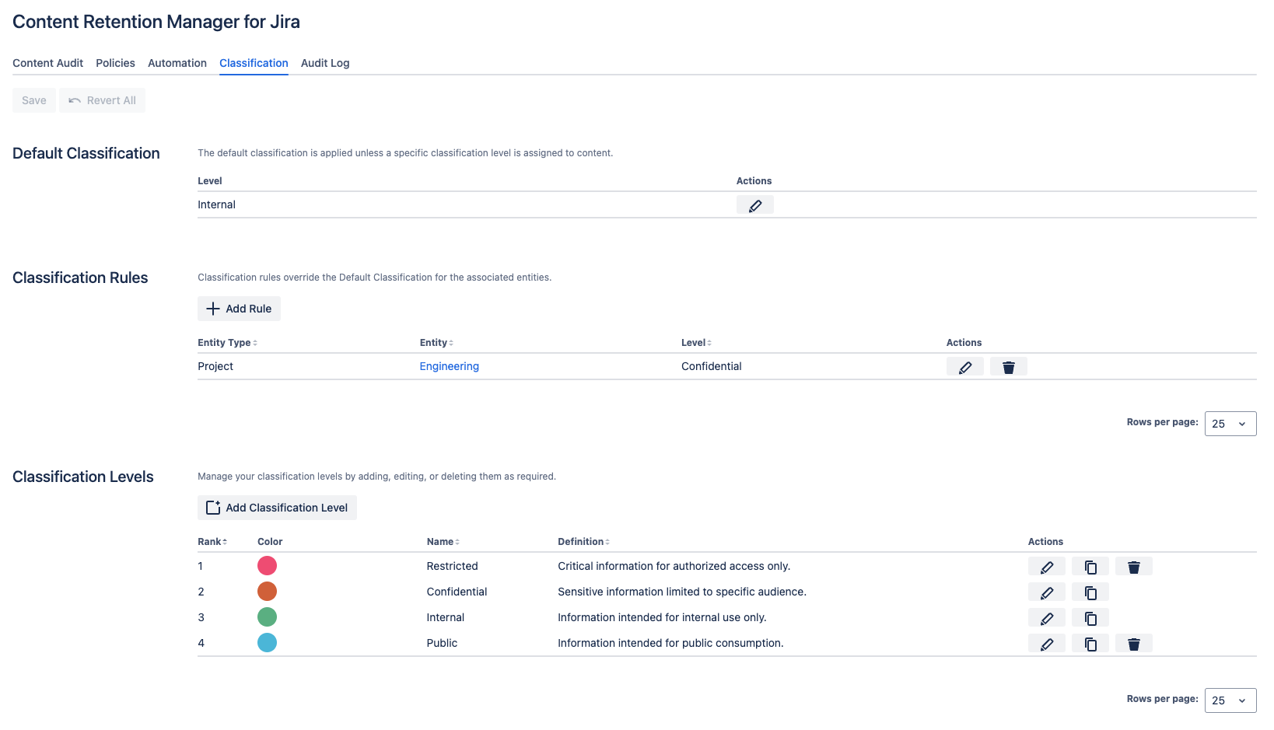Open the Engineering project link
The height and width of the screenshot is (730, 1274).
click(x=449, y=367)
